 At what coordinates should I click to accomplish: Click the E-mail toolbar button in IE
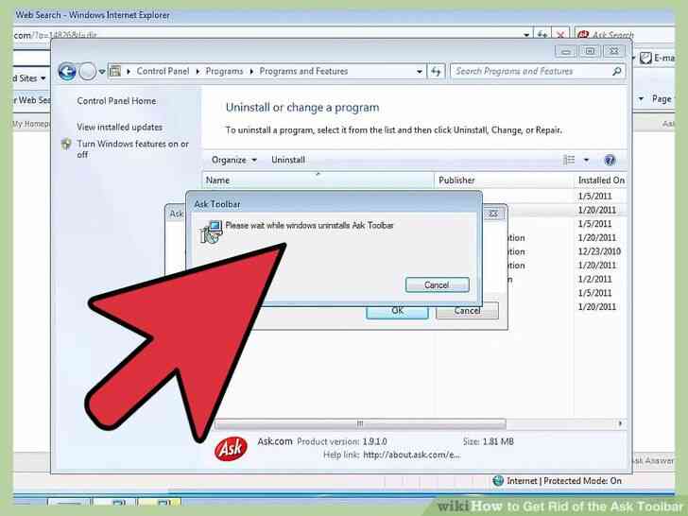[x=657, y=58]
